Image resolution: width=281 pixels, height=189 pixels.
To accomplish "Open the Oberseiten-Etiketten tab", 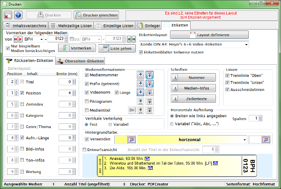I will pyautogui.click(x=81, y=61).
